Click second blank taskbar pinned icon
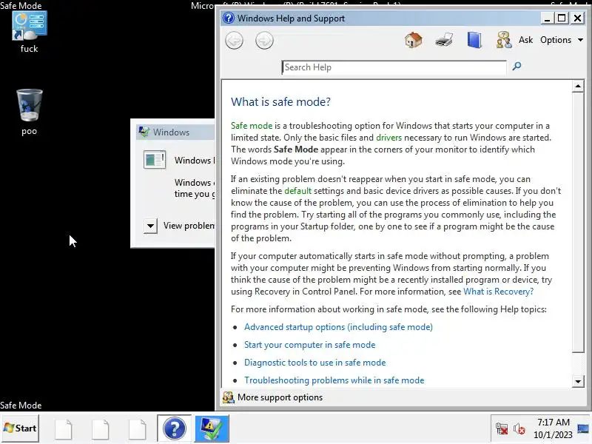Image resolution: width=592 pixels, height=444 pixels. pos(101,429)
